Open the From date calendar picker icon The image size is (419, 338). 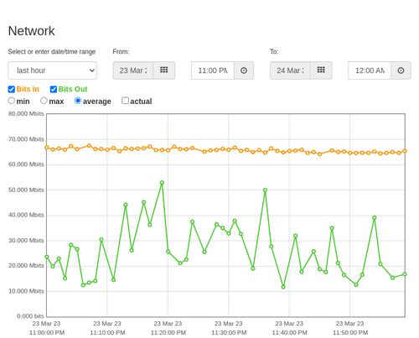point(164,70)
